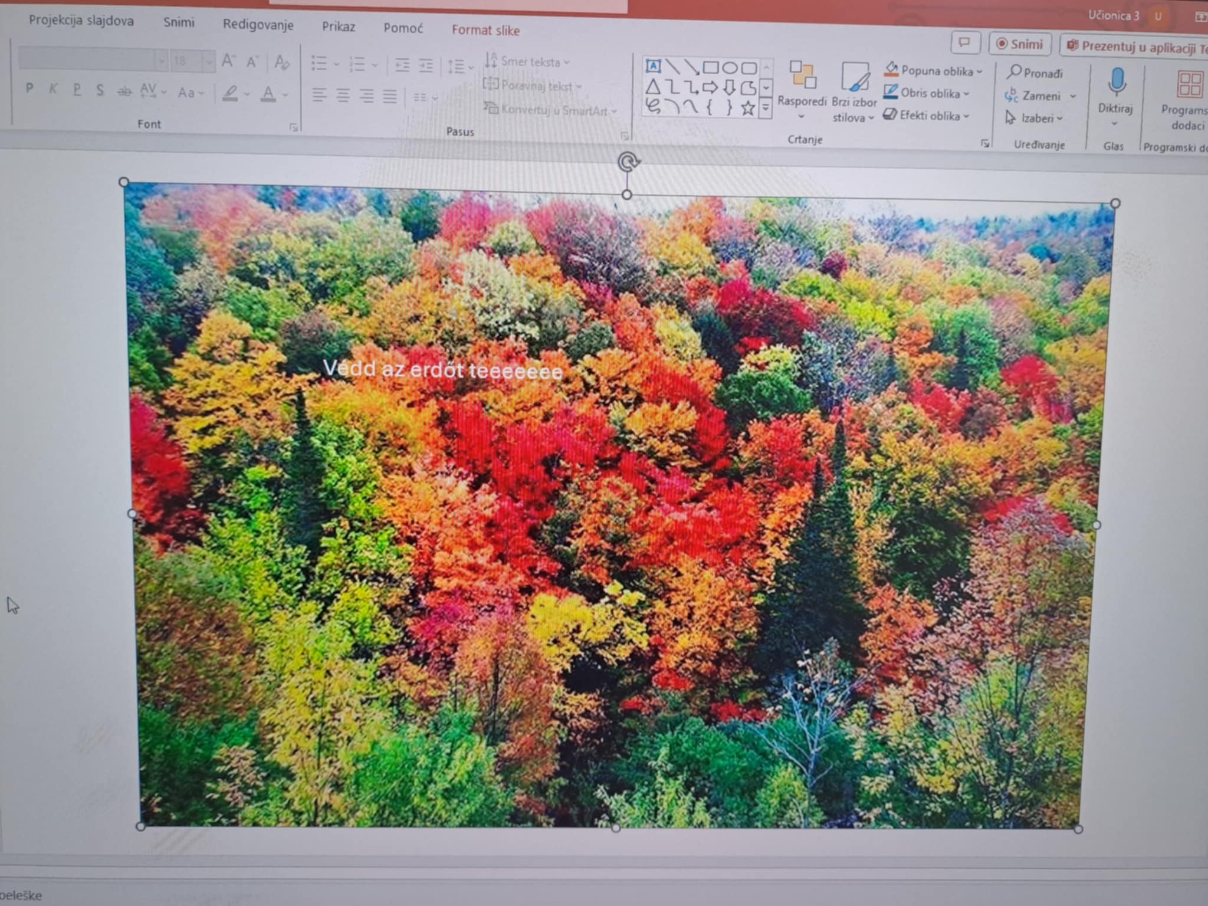
Task: Toggle italic formatting (K button)
Action: tap(53, 89)
